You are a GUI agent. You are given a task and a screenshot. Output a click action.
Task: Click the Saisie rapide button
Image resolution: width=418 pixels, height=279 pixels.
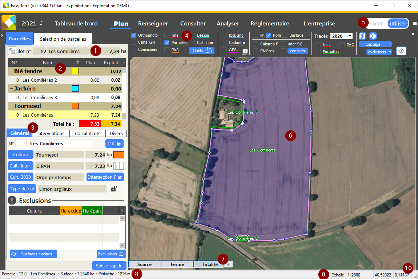pyautogui.click(x=109, y=266)
